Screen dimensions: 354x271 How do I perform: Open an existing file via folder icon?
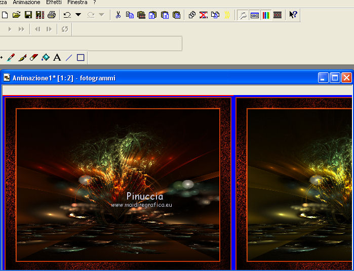[17, 15]
